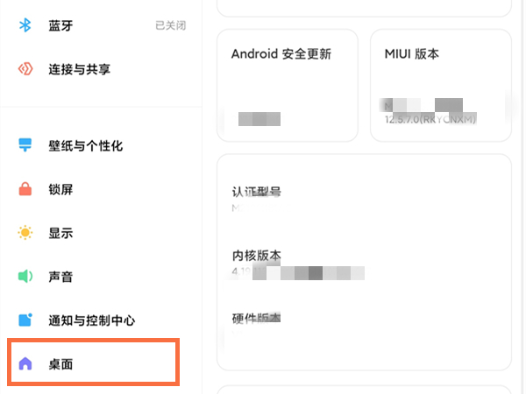
Task: Tap the 连接与共享 red icon
Action: 25,69
